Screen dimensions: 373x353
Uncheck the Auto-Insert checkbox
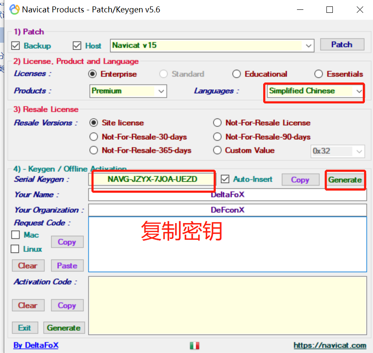(225, 179)
